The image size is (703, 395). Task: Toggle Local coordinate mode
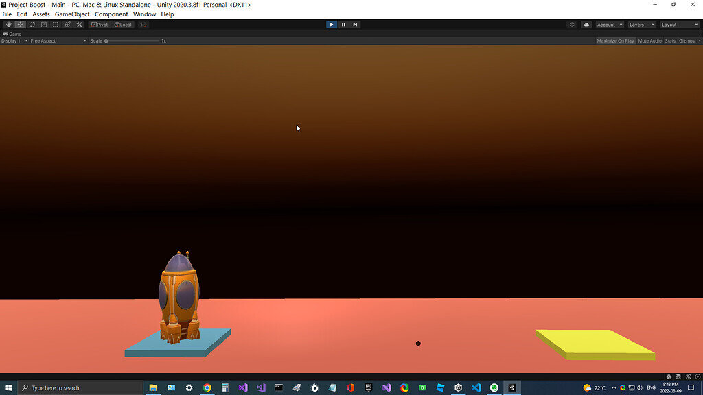coord(123,24)
